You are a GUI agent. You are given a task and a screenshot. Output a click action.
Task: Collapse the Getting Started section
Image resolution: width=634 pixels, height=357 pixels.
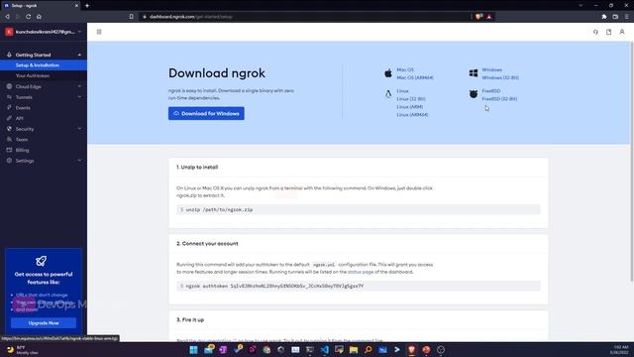click(79, 55)
